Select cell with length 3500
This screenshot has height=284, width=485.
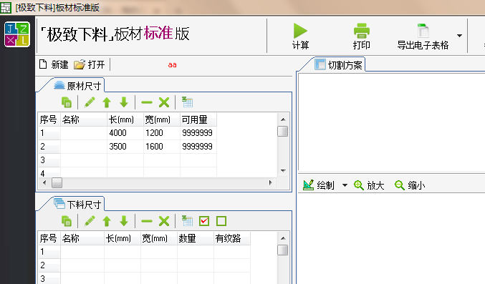tap(125, 147)
